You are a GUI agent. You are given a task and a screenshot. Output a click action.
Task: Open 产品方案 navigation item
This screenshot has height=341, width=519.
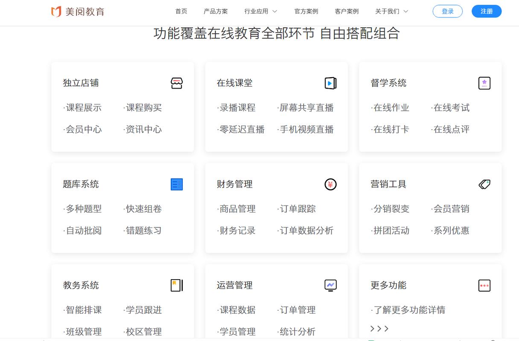(x=216, y=12)
